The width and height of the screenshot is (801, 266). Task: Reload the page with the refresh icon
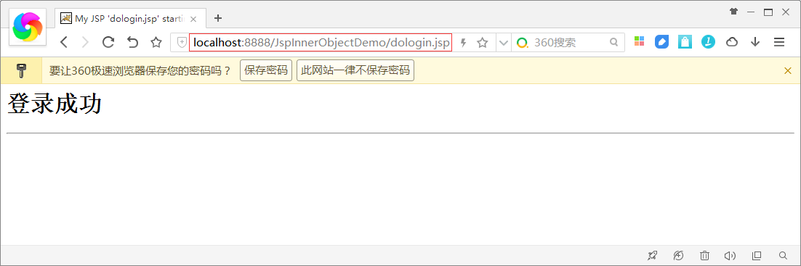(108, 42)
